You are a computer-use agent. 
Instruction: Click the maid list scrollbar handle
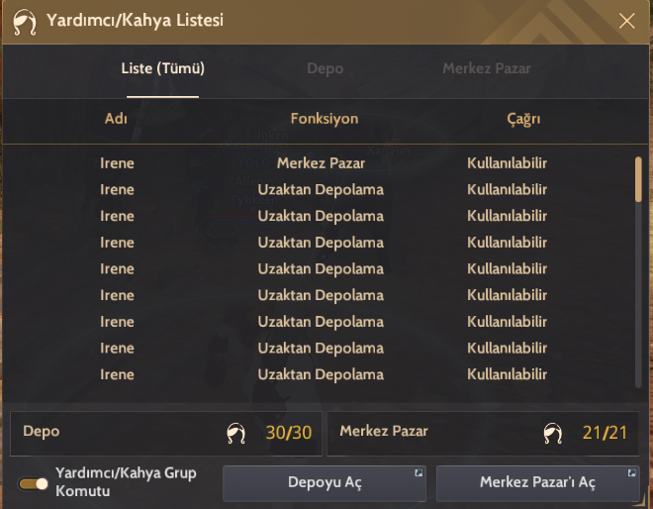(x=638, y=179)
